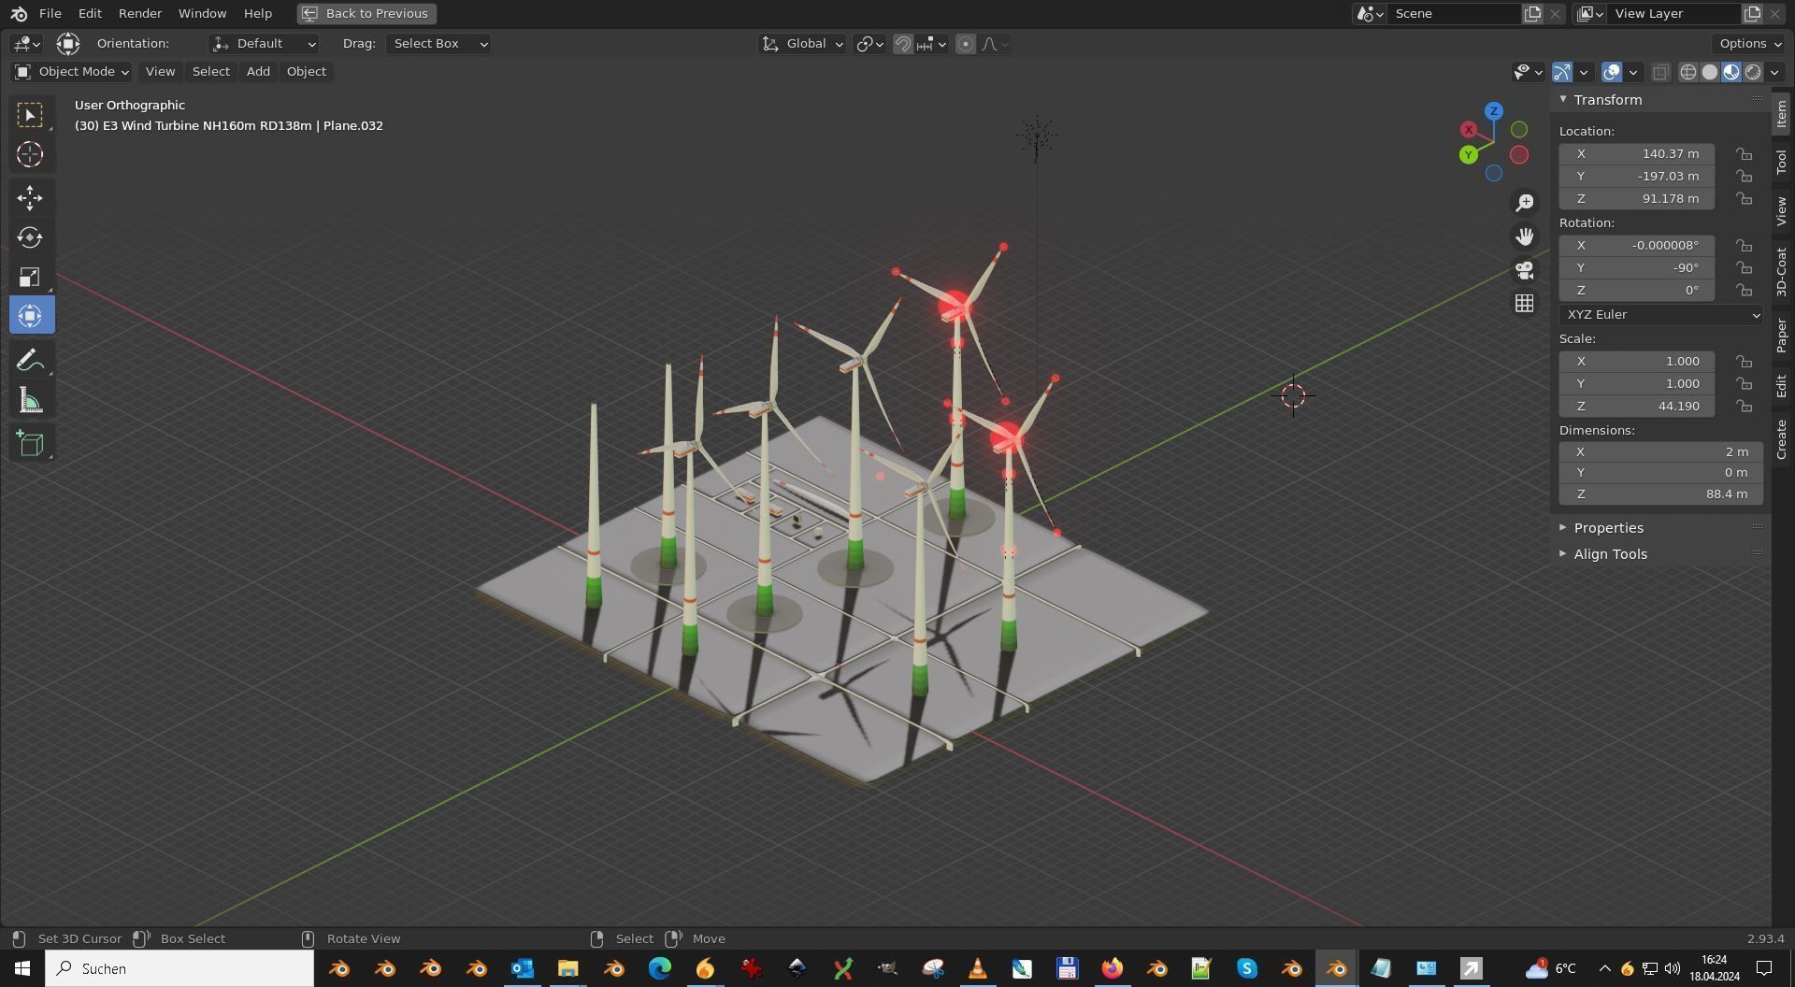Toggle X-ray mode
This screenshot has height=987, width=1795.
click(1661, 72)
